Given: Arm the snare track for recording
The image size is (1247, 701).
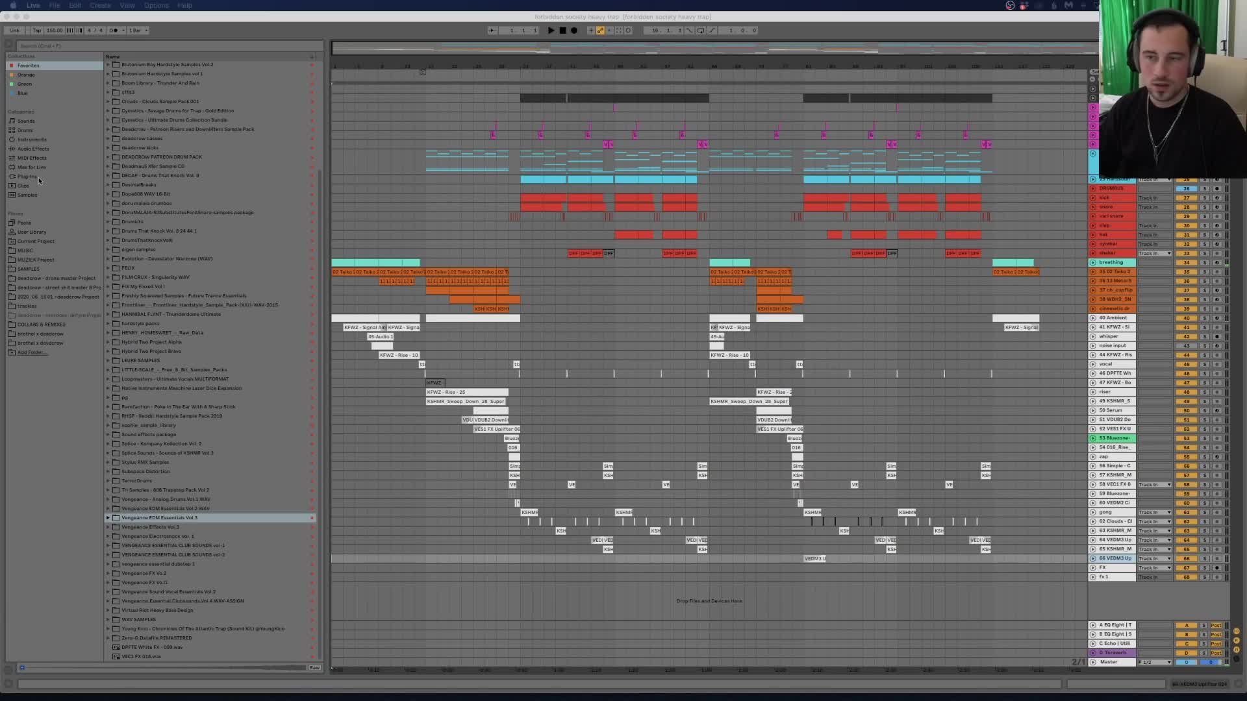Looking at the screenshot, I should coord(1216,207).
